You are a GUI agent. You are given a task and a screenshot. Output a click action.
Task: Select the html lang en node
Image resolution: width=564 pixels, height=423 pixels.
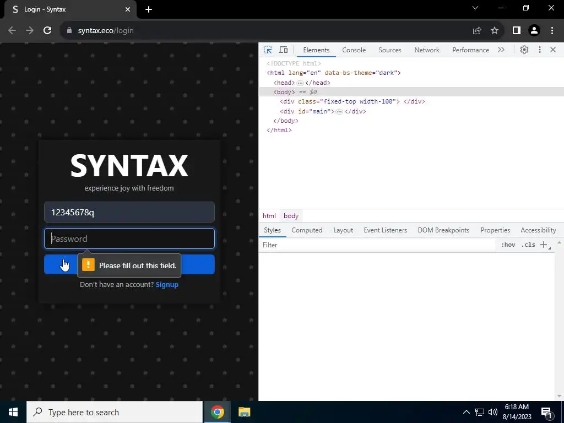pyautogui.click(x=333, y=73)
